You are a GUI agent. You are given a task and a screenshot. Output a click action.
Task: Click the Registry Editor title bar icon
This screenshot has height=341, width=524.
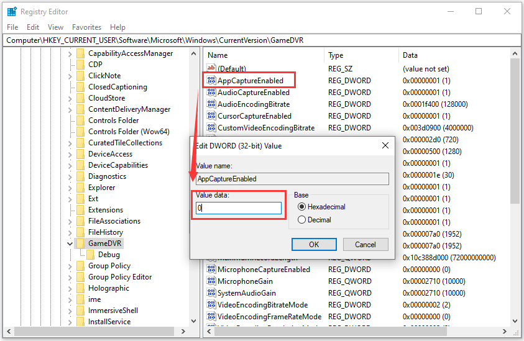point(11,11)
